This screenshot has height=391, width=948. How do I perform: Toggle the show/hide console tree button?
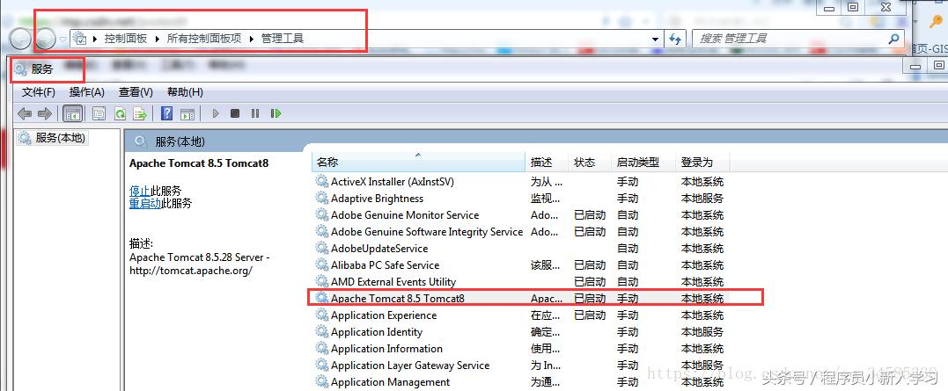(x=72, y=112)
